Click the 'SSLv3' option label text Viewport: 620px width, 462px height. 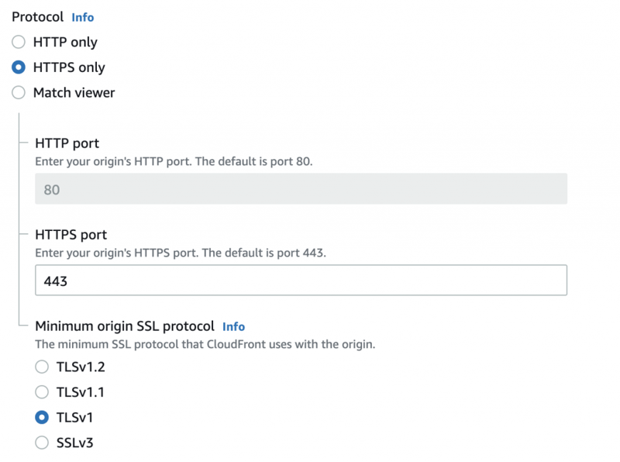coord(76,443)
